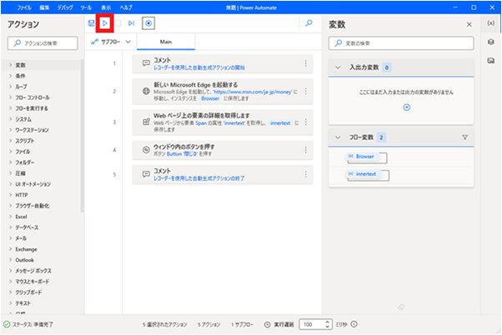Save the flow with the floppy disk icon
Viewport: 502px width, 335px height.
[91, 23]
